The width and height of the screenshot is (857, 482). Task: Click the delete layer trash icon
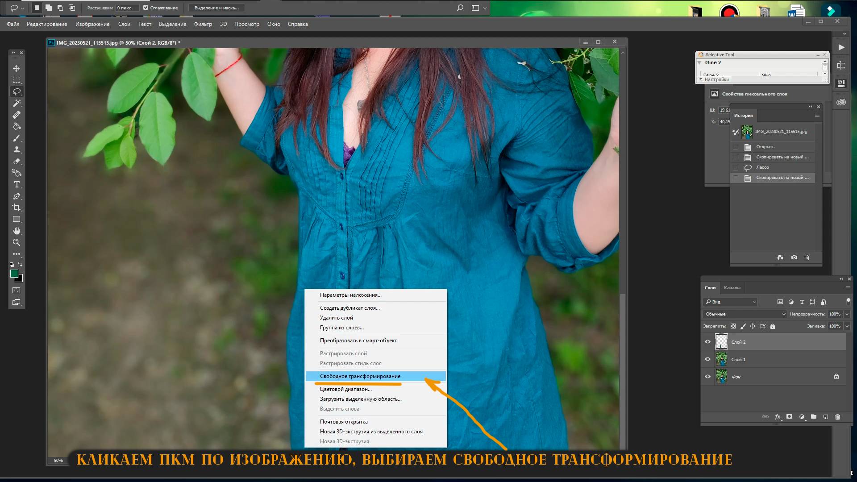click(x=837, y=417)
